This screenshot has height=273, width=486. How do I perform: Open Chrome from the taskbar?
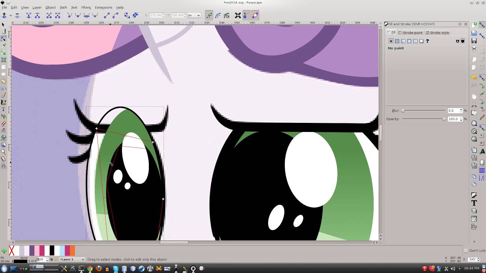pos(90,269)
